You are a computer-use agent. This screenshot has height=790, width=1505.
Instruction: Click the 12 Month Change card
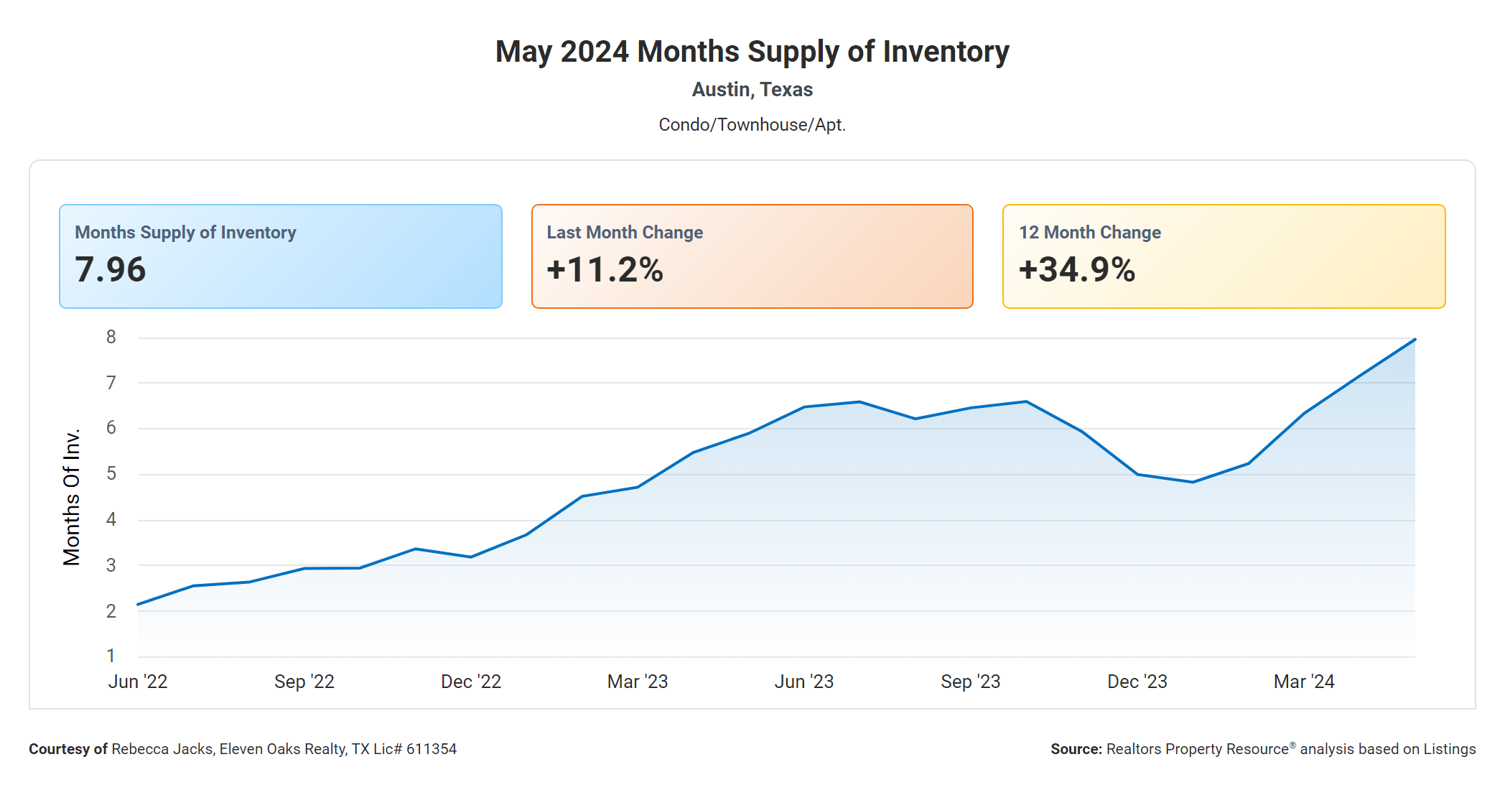pyautogui.click(x=1224, y=256)
